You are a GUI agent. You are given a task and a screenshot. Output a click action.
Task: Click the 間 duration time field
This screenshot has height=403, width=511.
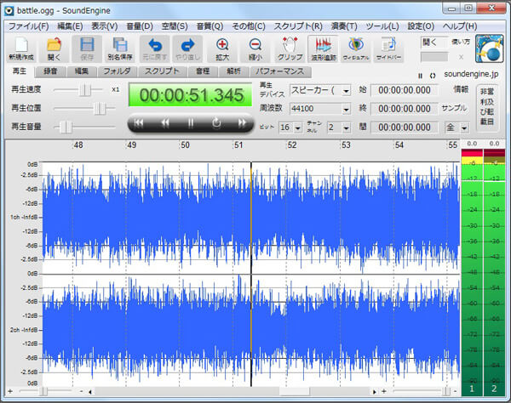pos(405,128)
